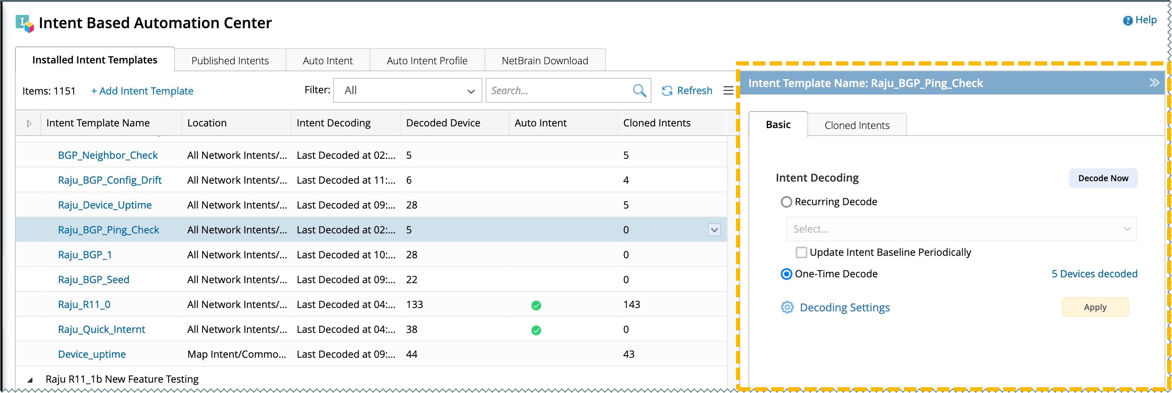The width and height of the screenshot is (1172, 393).
Task: Open the hamburger menu icon beside Refresh
Action: tap(729, 91)
